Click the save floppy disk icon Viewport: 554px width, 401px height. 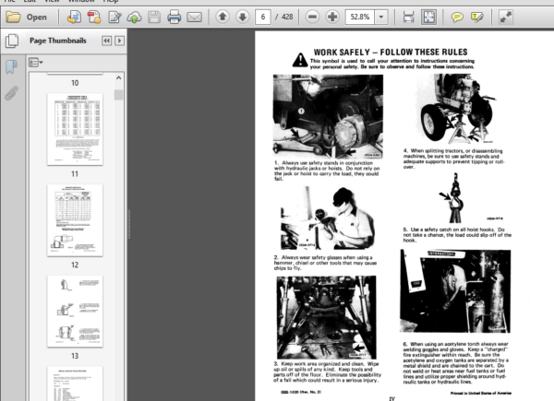[x=154, y=17]
